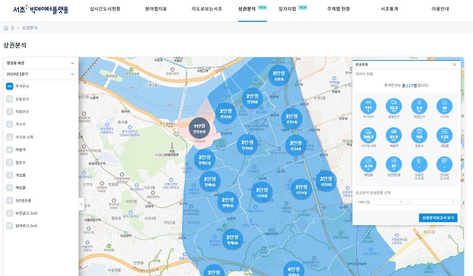473x276 pixels.
Task: Click the 상권분석보고서 보기 button
Action: (x=438, y=217)
